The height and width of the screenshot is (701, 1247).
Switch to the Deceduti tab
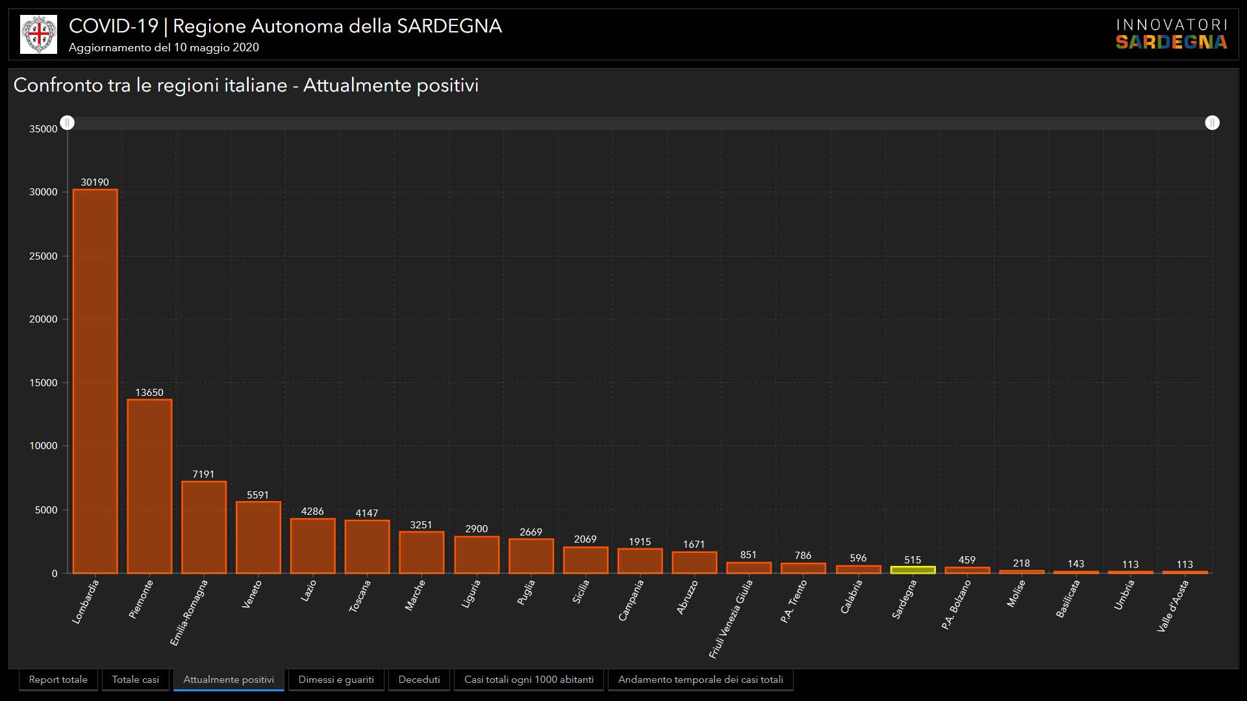click(419, 680)
